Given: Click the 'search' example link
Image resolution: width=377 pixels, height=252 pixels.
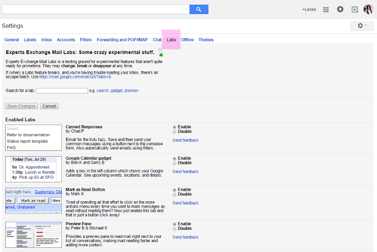Looking at the screenshot, I should click(x=102, y=91).
